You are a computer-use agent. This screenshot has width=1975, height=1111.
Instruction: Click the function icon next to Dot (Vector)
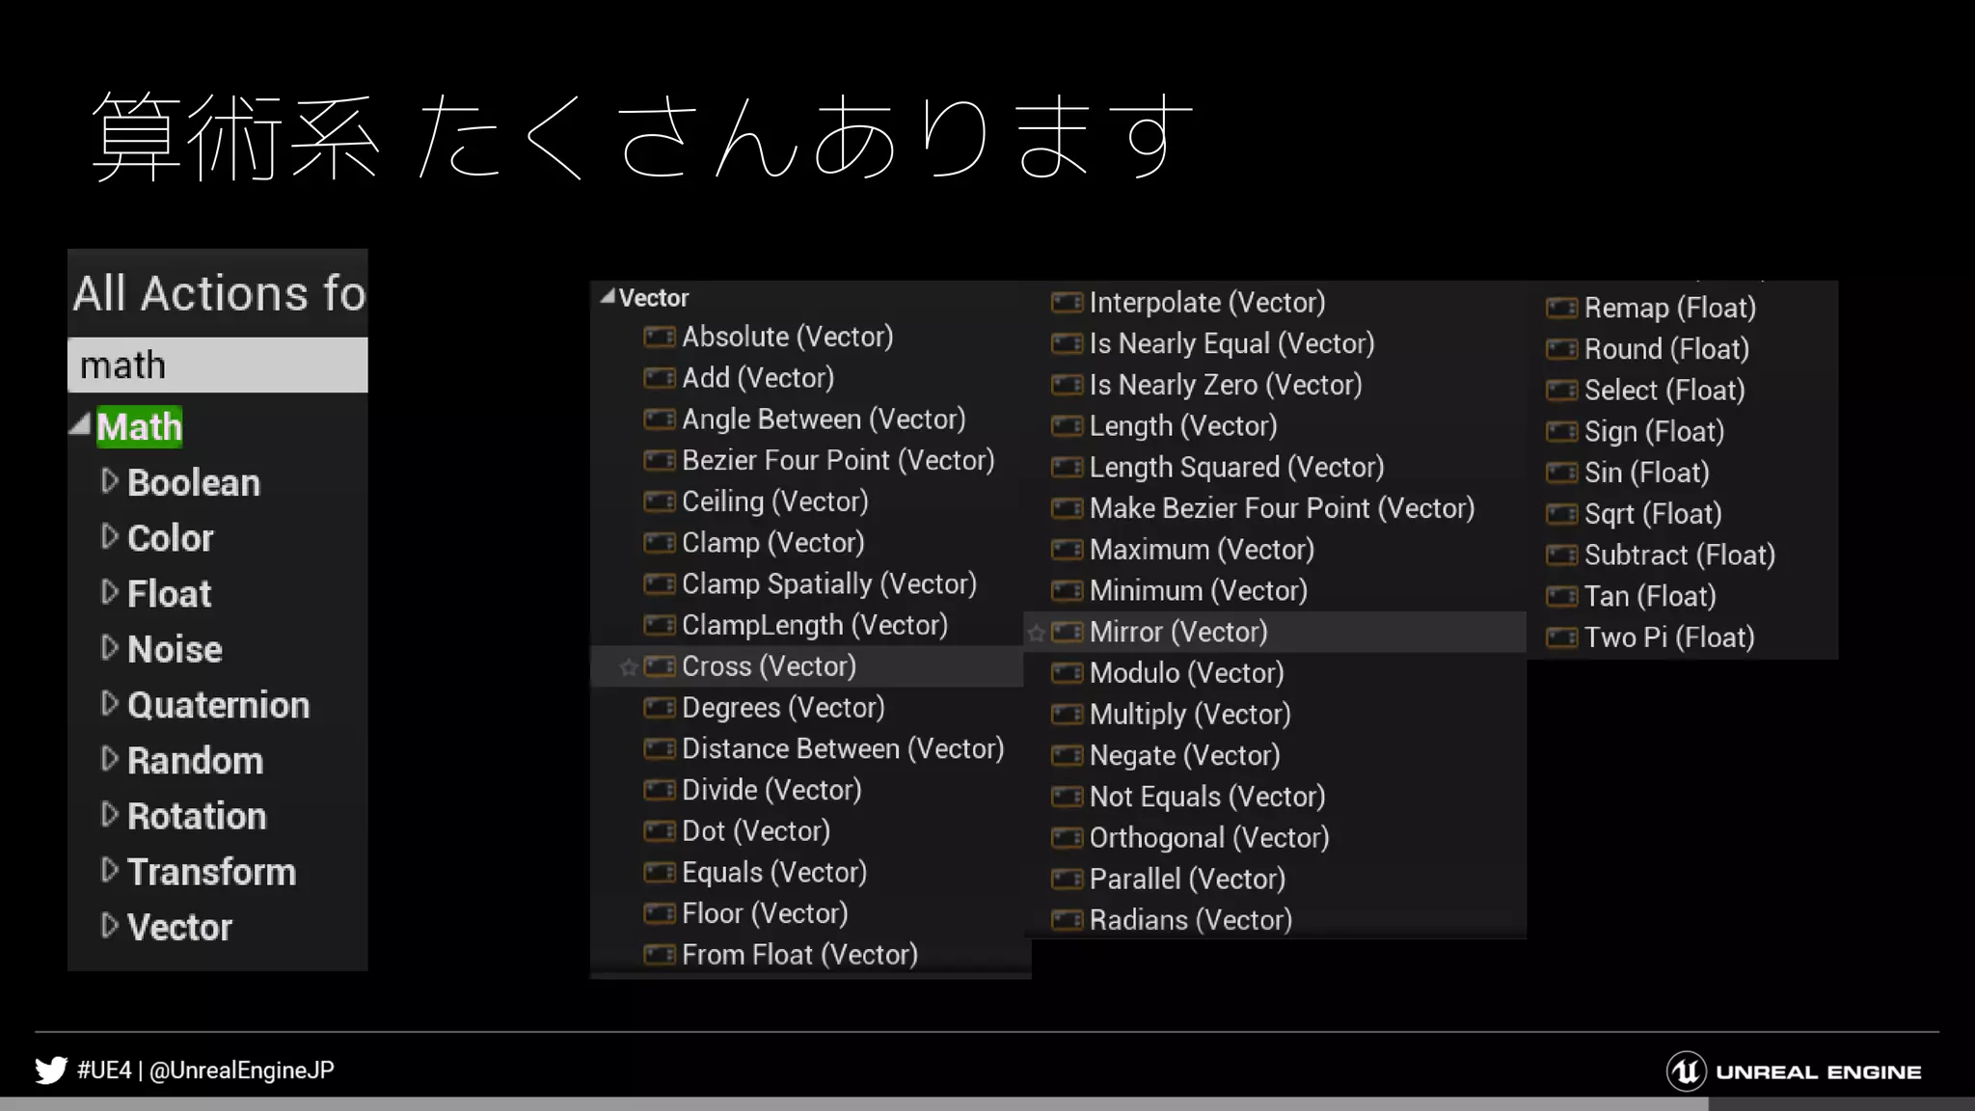(660, 831)
